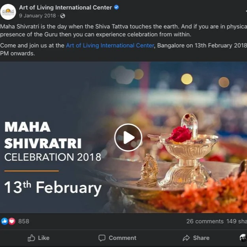Click the thumbs-up icon on Like button
Viewport: 247px width, 247px height.
click(x=31, y=238)
